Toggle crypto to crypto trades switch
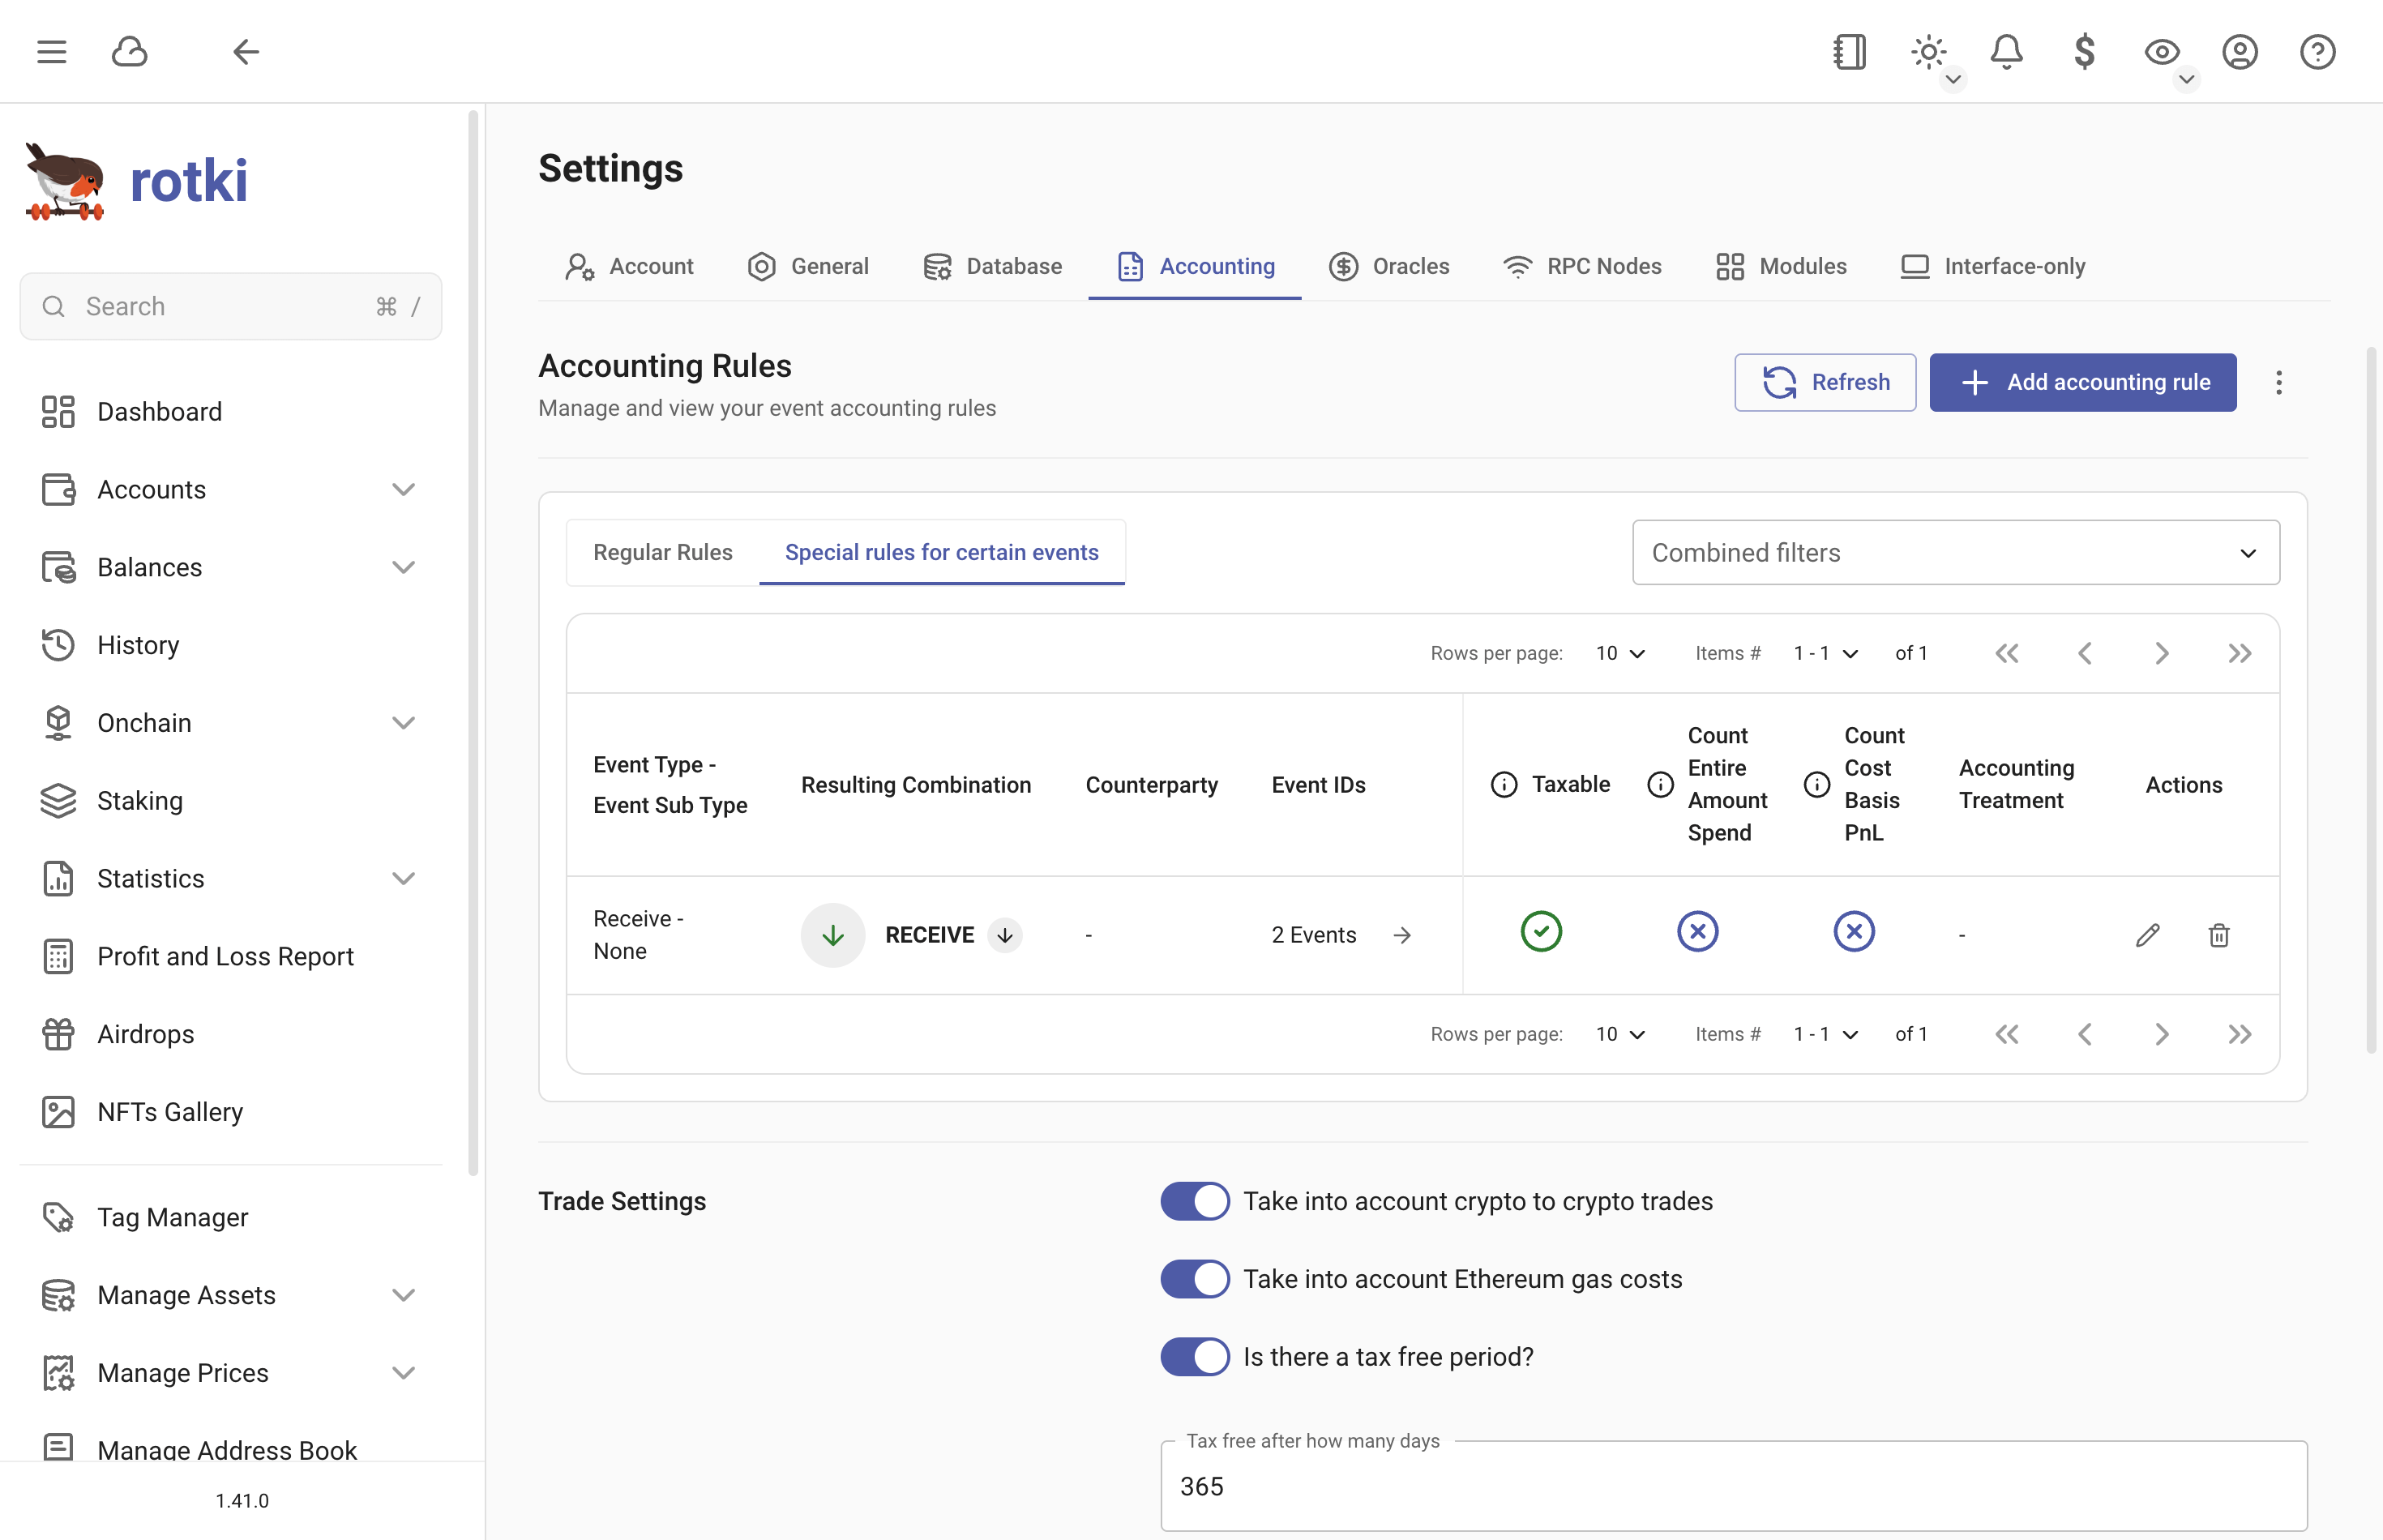Image resolution: width=2383 pixels, height=1540 pixels. [x=1194, y=1201]
